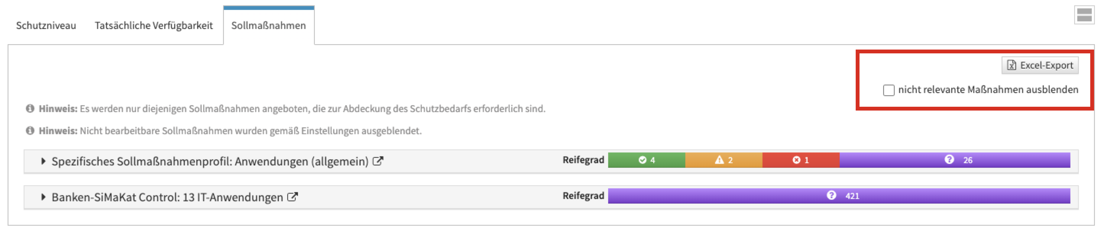
Task: Click the 'Spezifisches Sollmaßnahmenprofil: Anwendungen (allgemein)' title
Action: pos(210,161)
